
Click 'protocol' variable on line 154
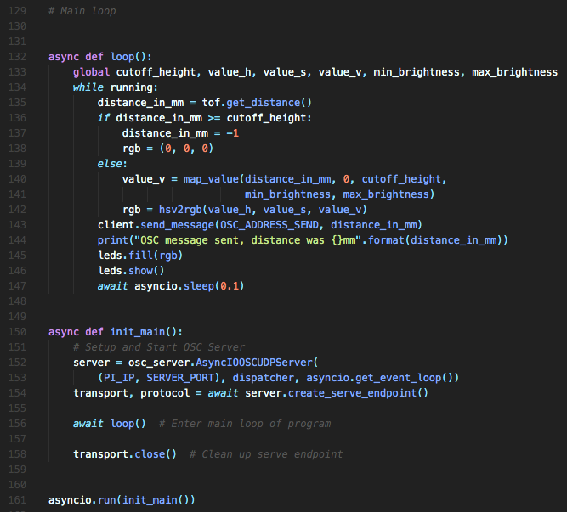[x=165, y=393]
